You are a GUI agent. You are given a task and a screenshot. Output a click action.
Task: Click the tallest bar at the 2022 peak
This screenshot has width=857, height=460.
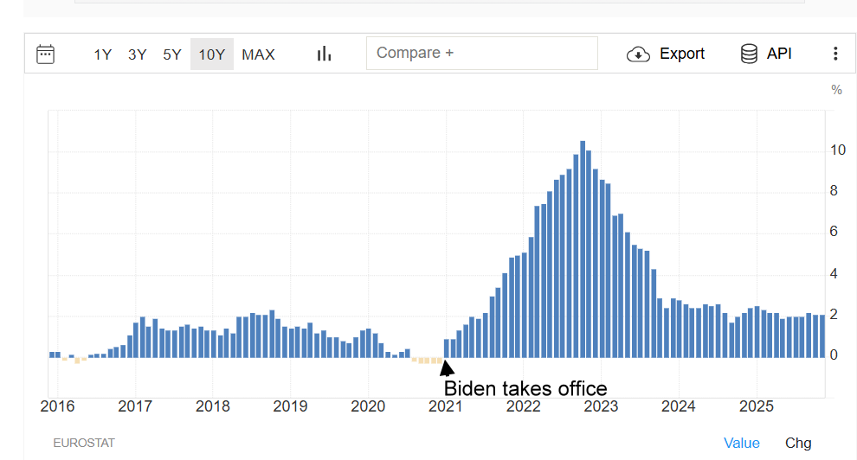point(583,249)
